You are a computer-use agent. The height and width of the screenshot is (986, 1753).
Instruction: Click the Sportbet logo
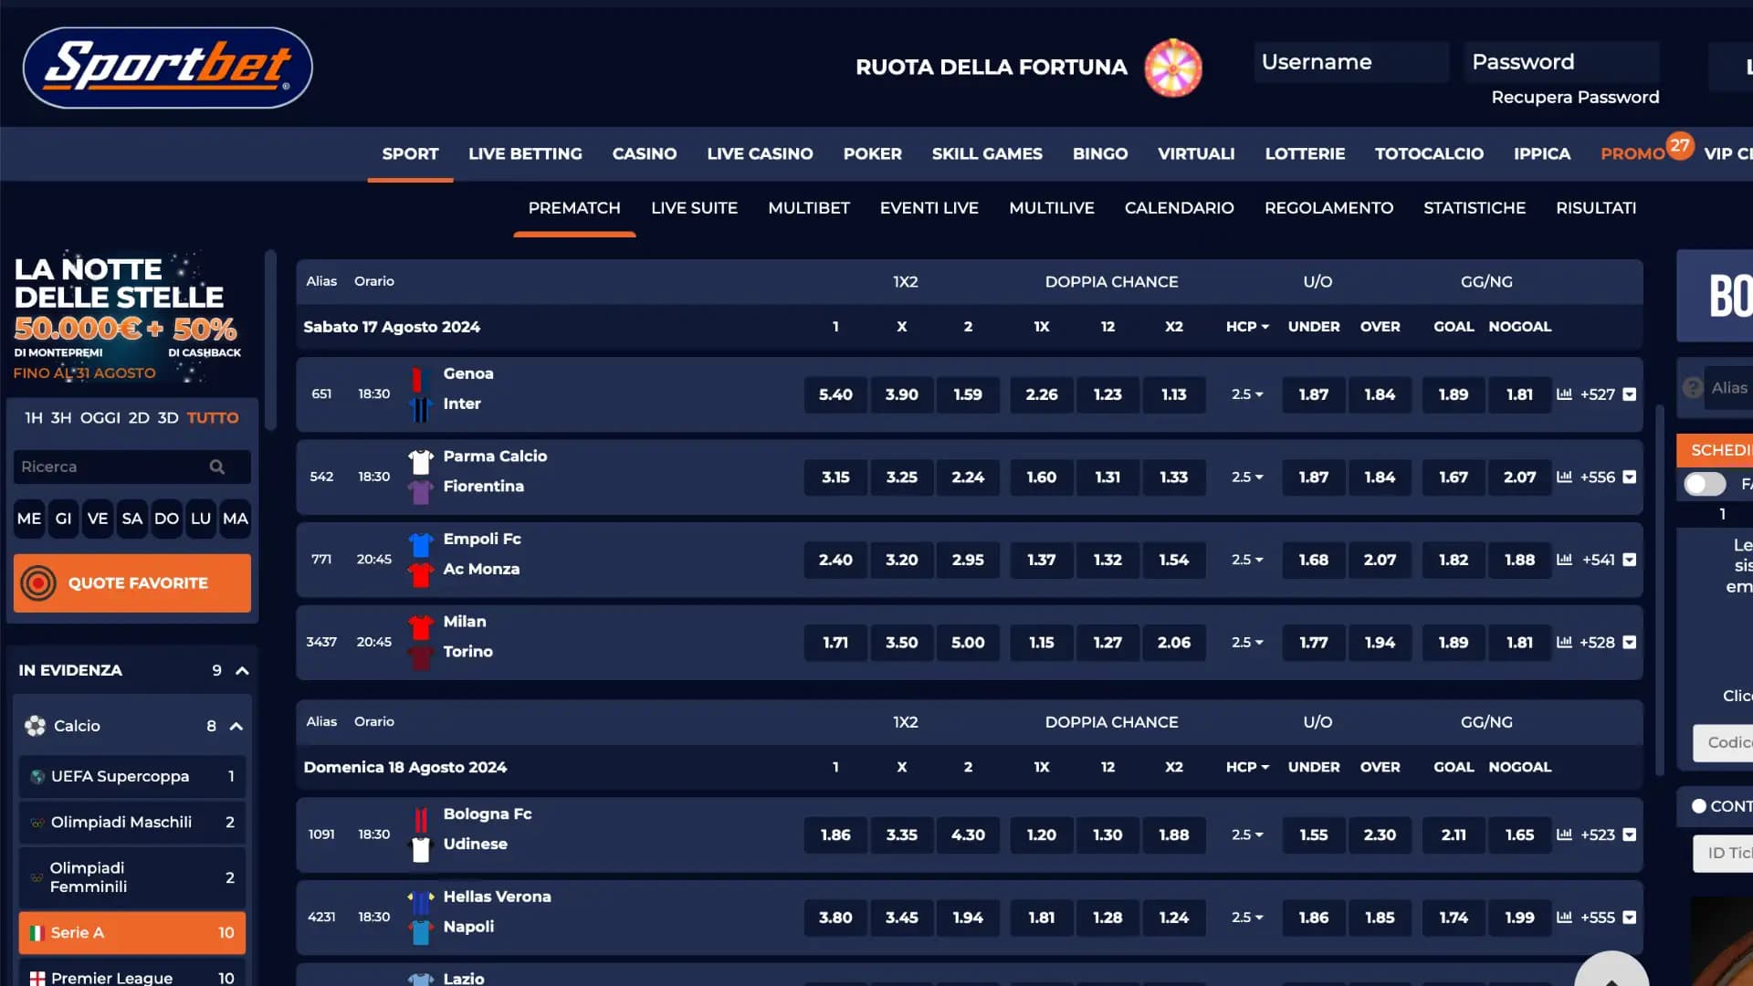pyautogui.click(x=167, y=67)
